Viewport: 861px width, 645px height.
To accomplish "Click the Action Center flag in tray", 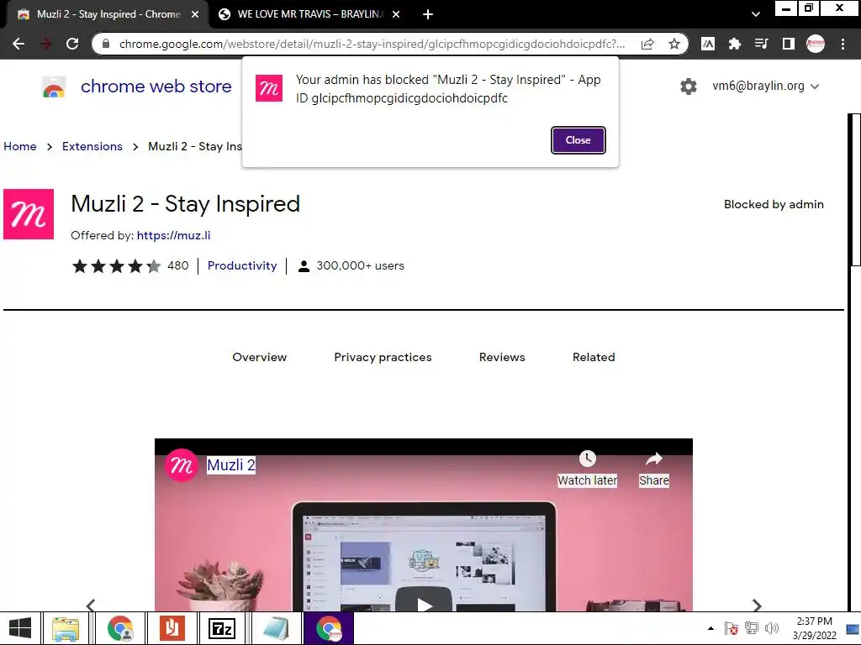I will pos(731,628).
